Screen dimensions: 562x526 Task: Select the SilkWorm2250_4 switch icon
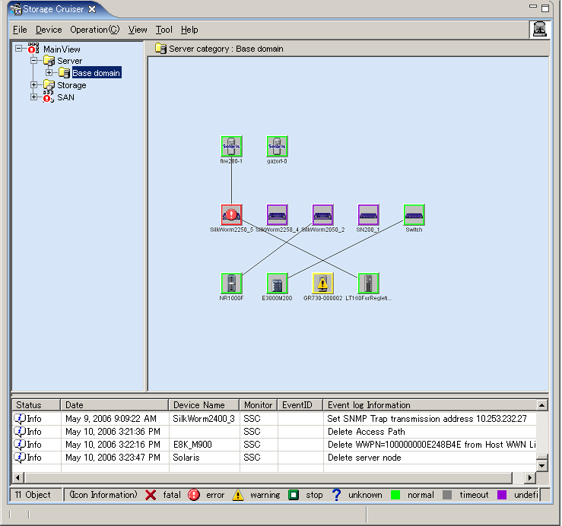277,214
